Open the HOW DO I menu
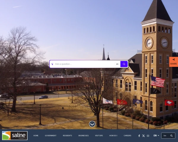 [x=113, y=135]
